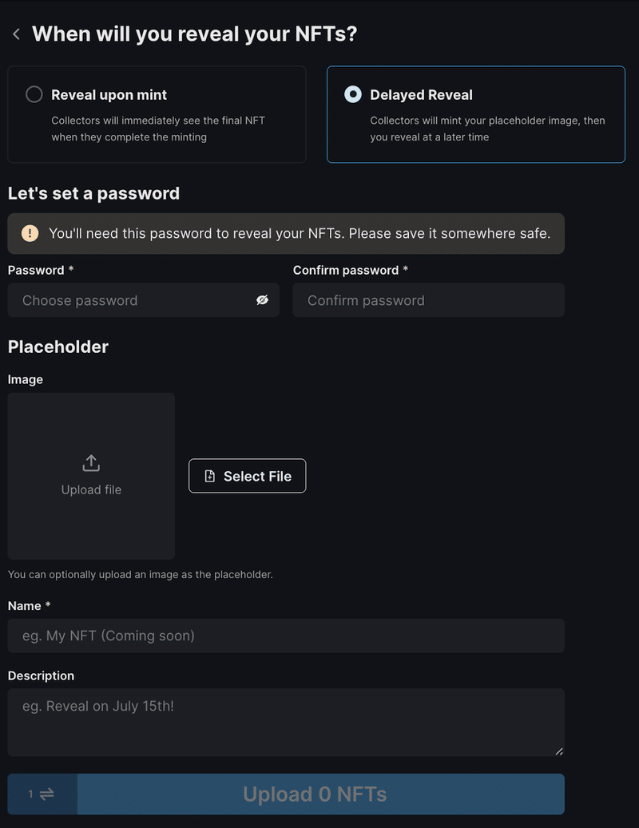The image size is (639, 828).
Task: Grab the Description textarea resize handle
Action: [559, 751]
